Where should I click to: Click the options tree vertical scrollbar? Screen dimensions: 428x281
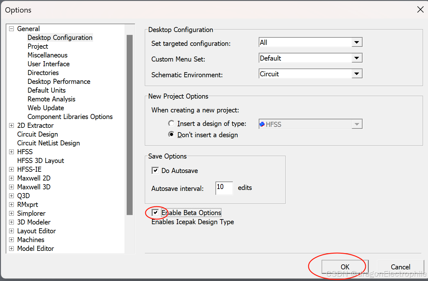[129, 125]
